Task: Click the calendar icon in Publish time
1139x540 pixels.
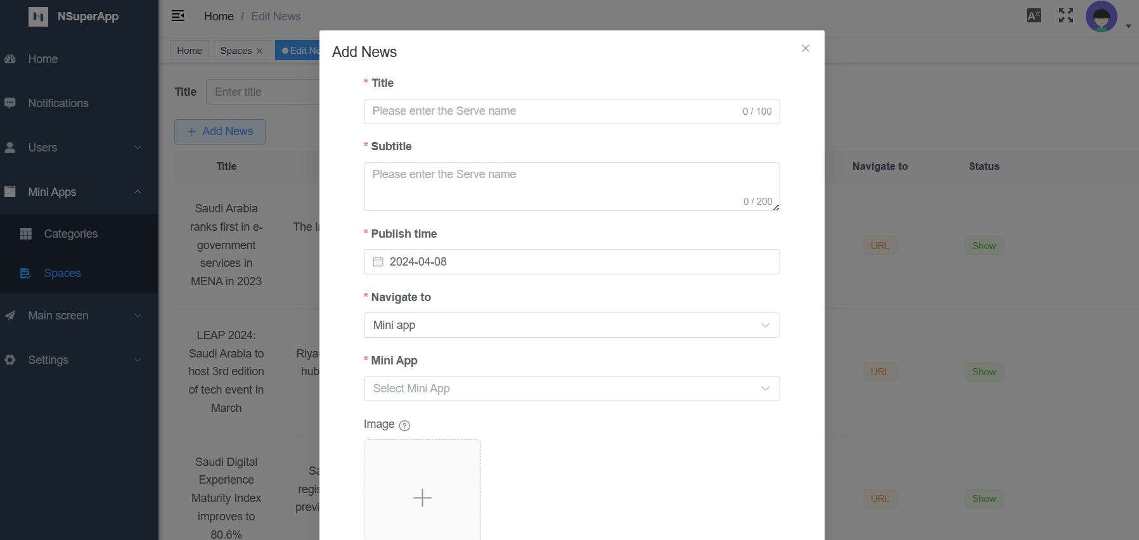Action: coord(378,262)
